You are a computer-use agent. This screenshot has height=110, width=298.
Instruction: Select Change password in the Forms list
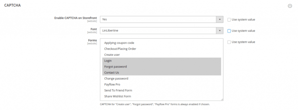pos(162,79)
